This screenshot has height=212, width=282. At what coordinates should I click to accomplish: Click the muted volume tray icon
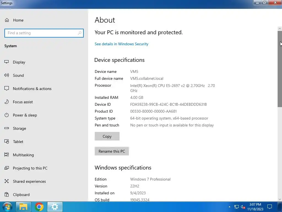click(243, 207)
